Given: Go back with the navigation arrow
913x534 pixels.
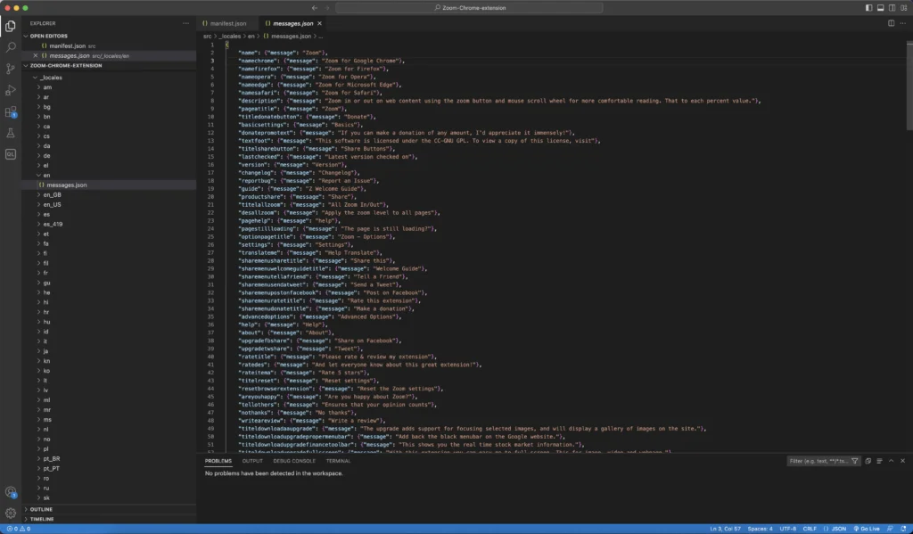Looking at the screenshot, I should (x=315, y=7).
